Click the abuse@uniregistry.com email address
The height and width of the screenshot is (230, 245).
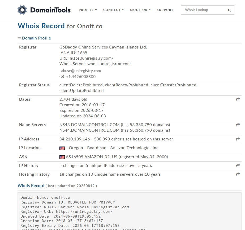point(81,71)
